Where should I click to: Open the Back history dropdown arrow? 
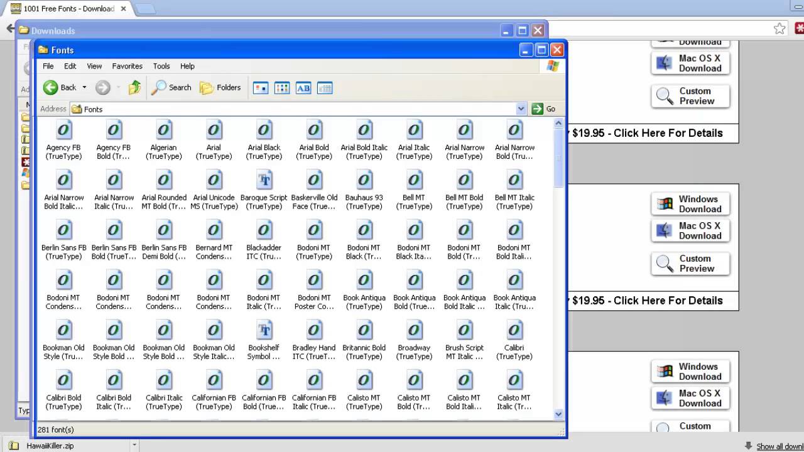(84, 88)
